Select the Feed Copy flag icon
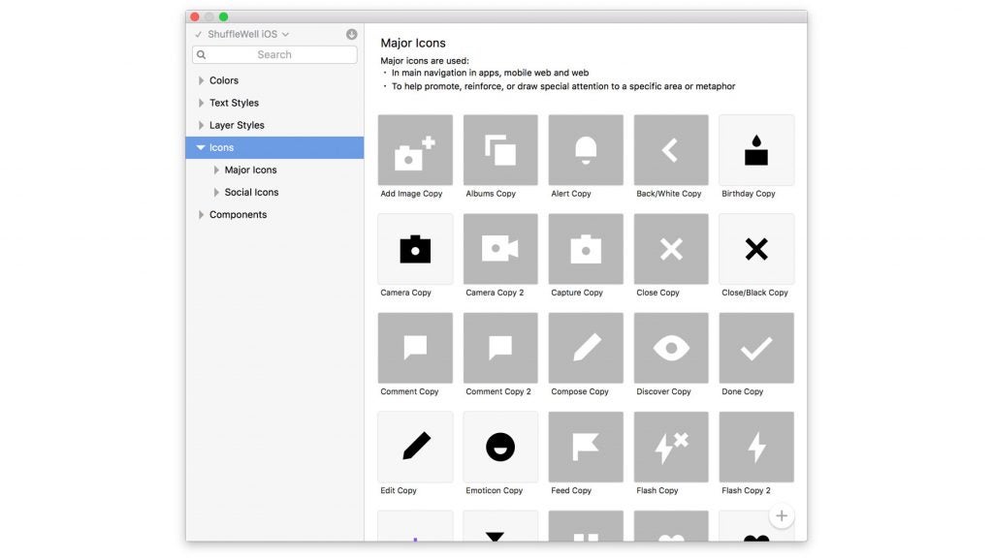 pos(586,448)
